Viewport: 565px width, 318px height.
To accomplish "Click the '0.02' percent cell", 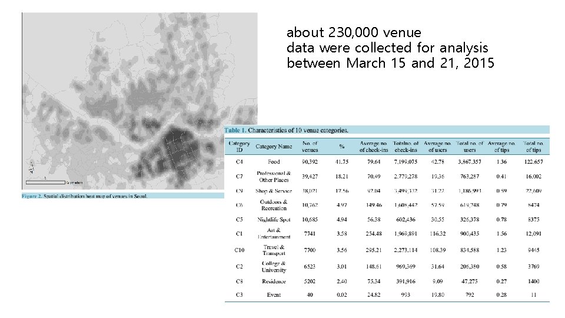I will pyautogui.click(x=341, y=295).
